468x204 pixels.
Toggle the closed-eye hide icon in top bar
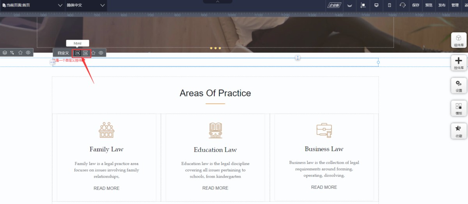349,5
